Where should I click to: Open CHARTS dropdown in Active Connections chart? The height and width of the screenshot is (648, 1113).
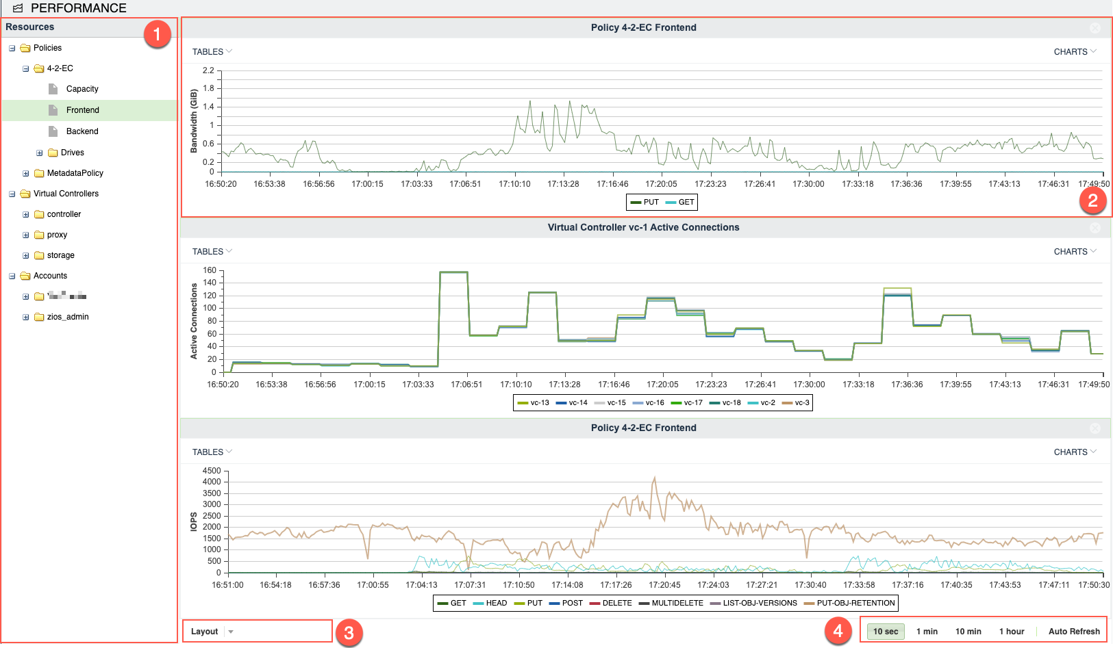(x=1075, y=252)
